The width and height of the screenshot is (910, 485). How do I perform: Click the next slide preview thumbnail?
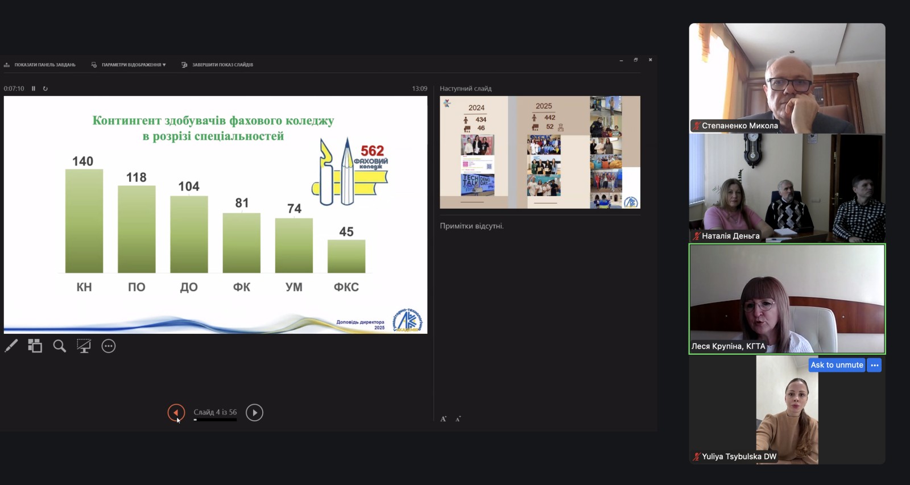[540, 152]
